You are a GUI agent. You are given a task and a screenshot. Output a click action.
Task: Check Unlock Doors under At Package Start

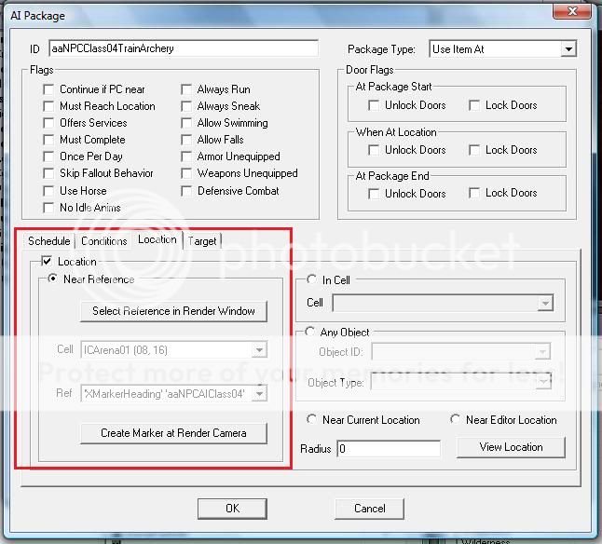click(375, 105)
